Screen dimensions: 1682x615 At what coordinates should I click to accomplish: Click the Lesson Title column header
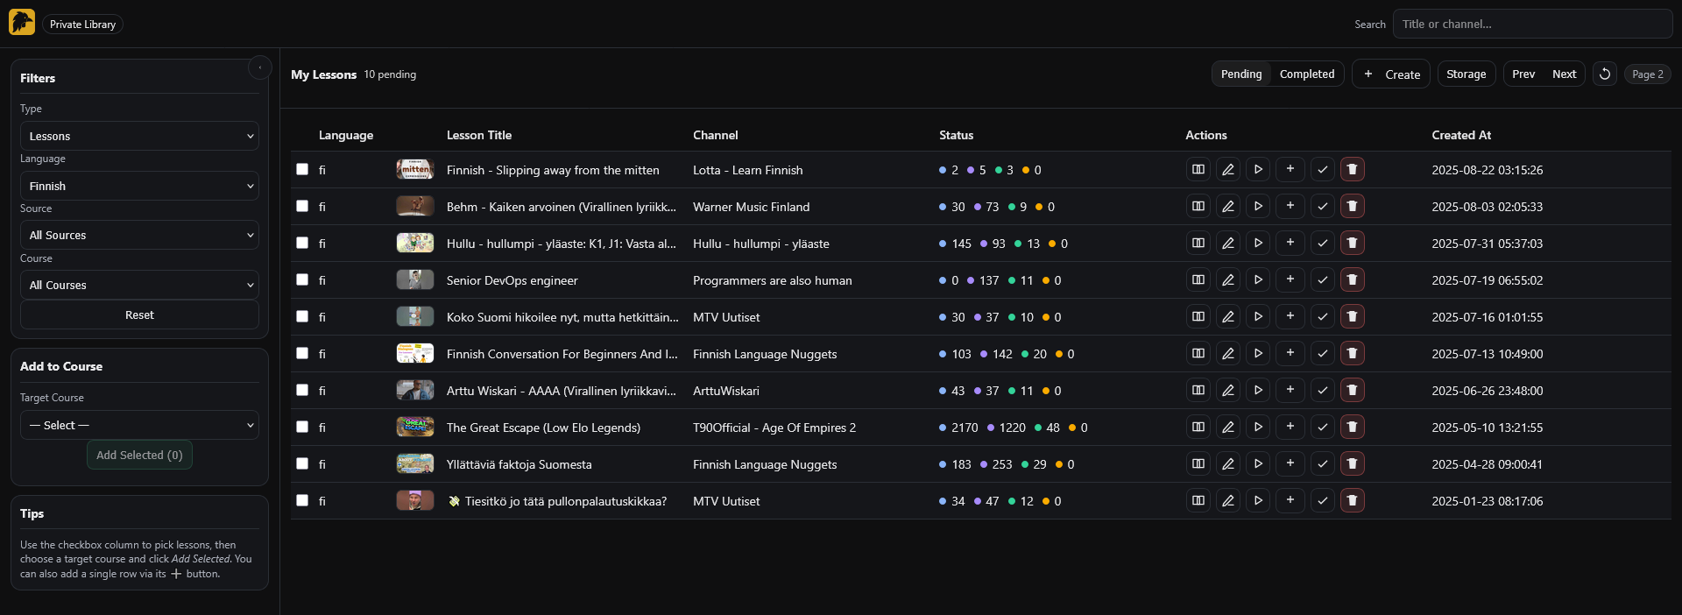coord(479,135)
